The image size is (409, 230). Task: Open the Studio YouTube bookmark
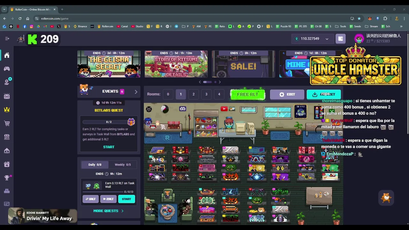(137, 27)
